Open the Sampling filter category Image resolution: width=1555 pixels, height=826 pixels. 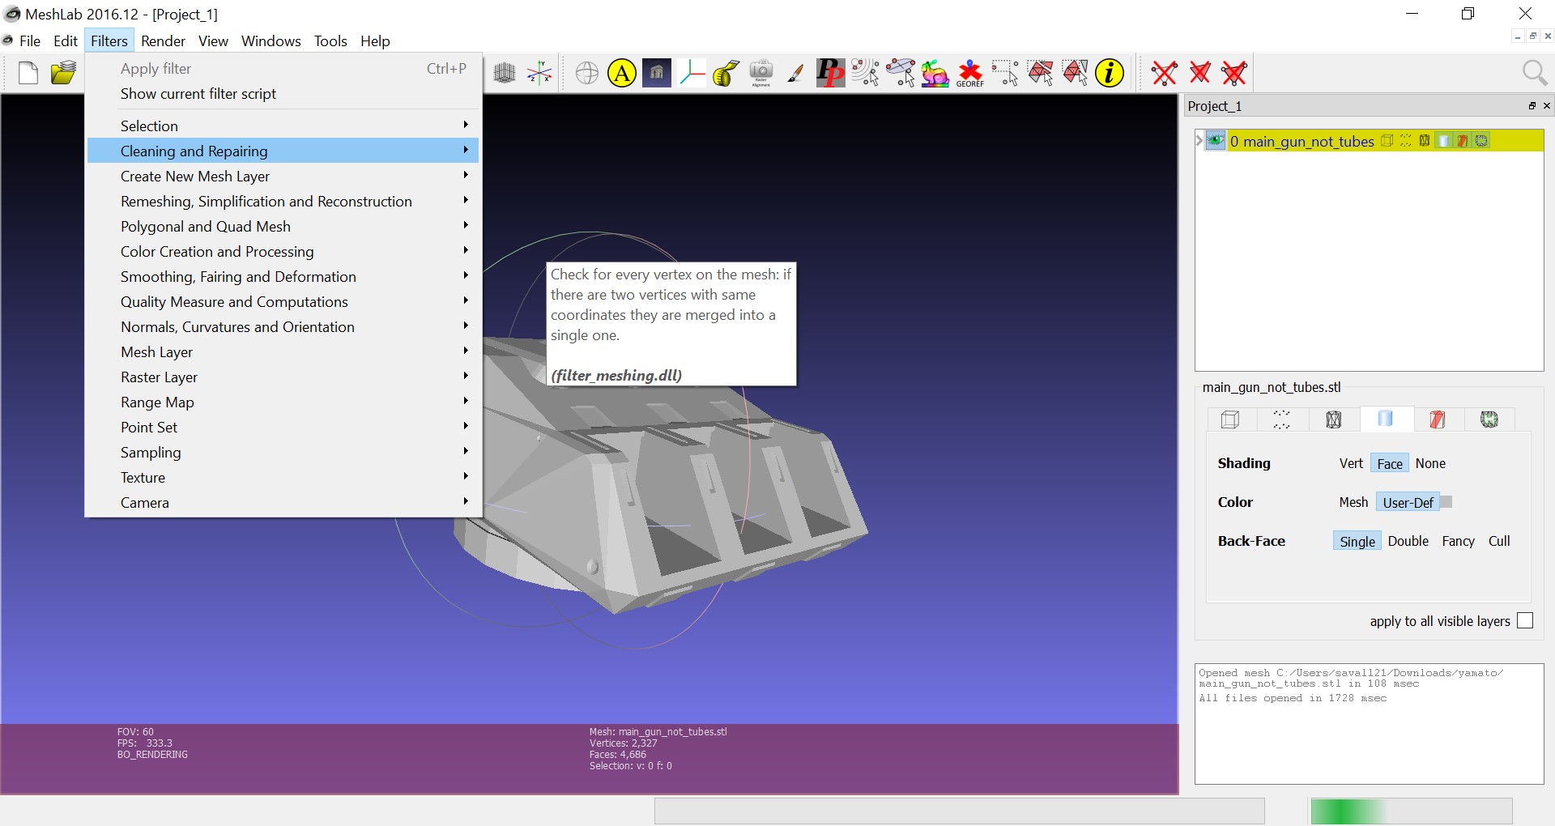click(283, 452)
